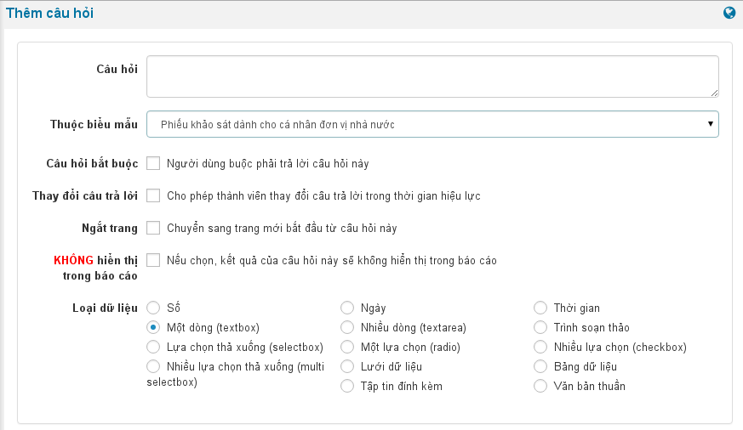Click into the Câu hỏi text area

[x=432, y=76]
